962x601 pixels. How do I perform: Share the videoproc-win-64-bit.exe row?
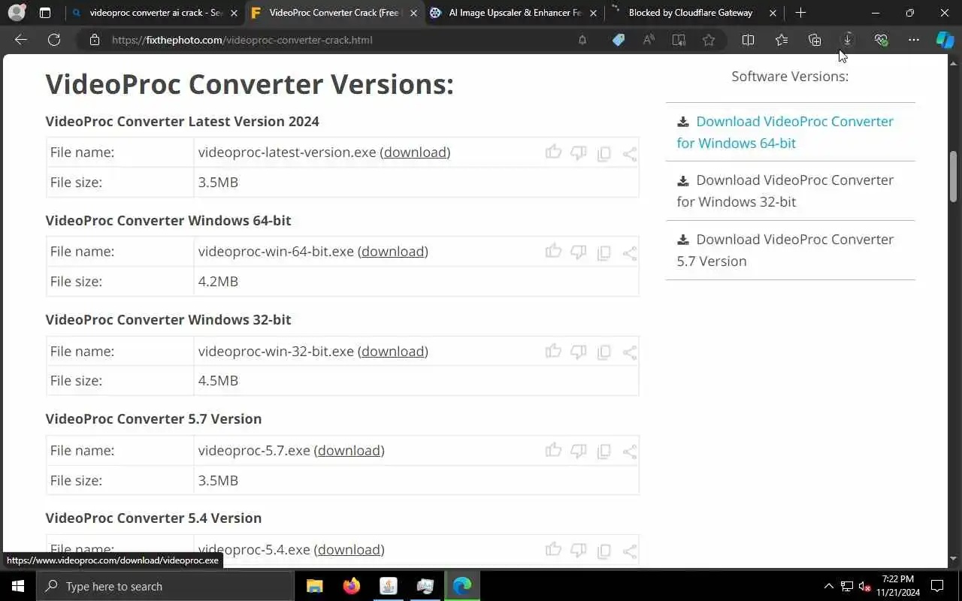[630, 252]
